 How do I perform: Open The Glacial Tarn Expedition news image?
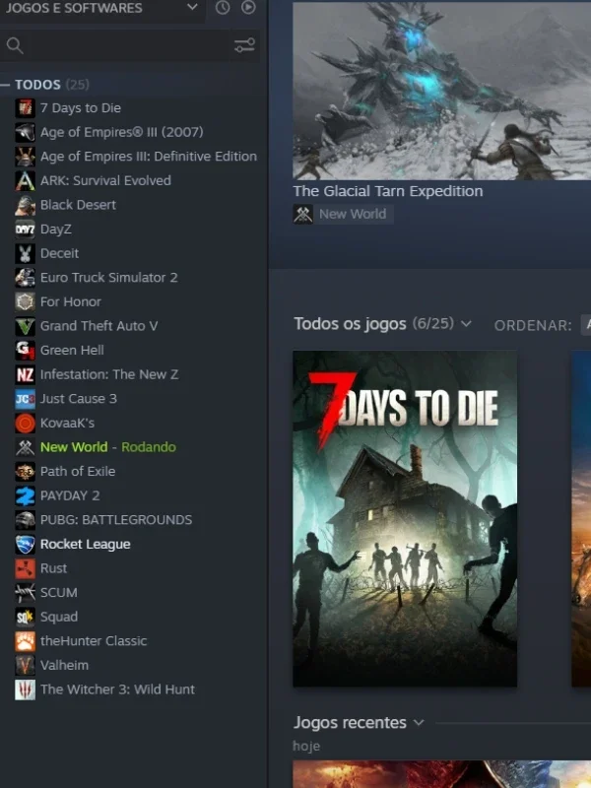441,91
